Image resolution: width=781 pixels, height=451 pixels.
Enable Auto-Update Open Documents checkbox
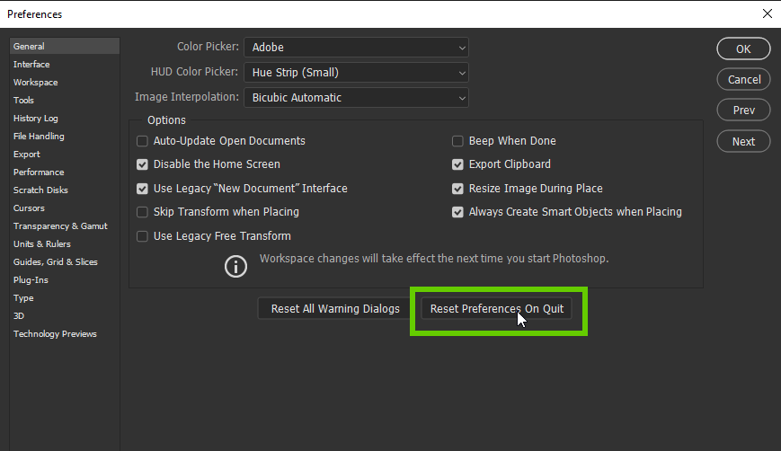[x=142, y=141]
